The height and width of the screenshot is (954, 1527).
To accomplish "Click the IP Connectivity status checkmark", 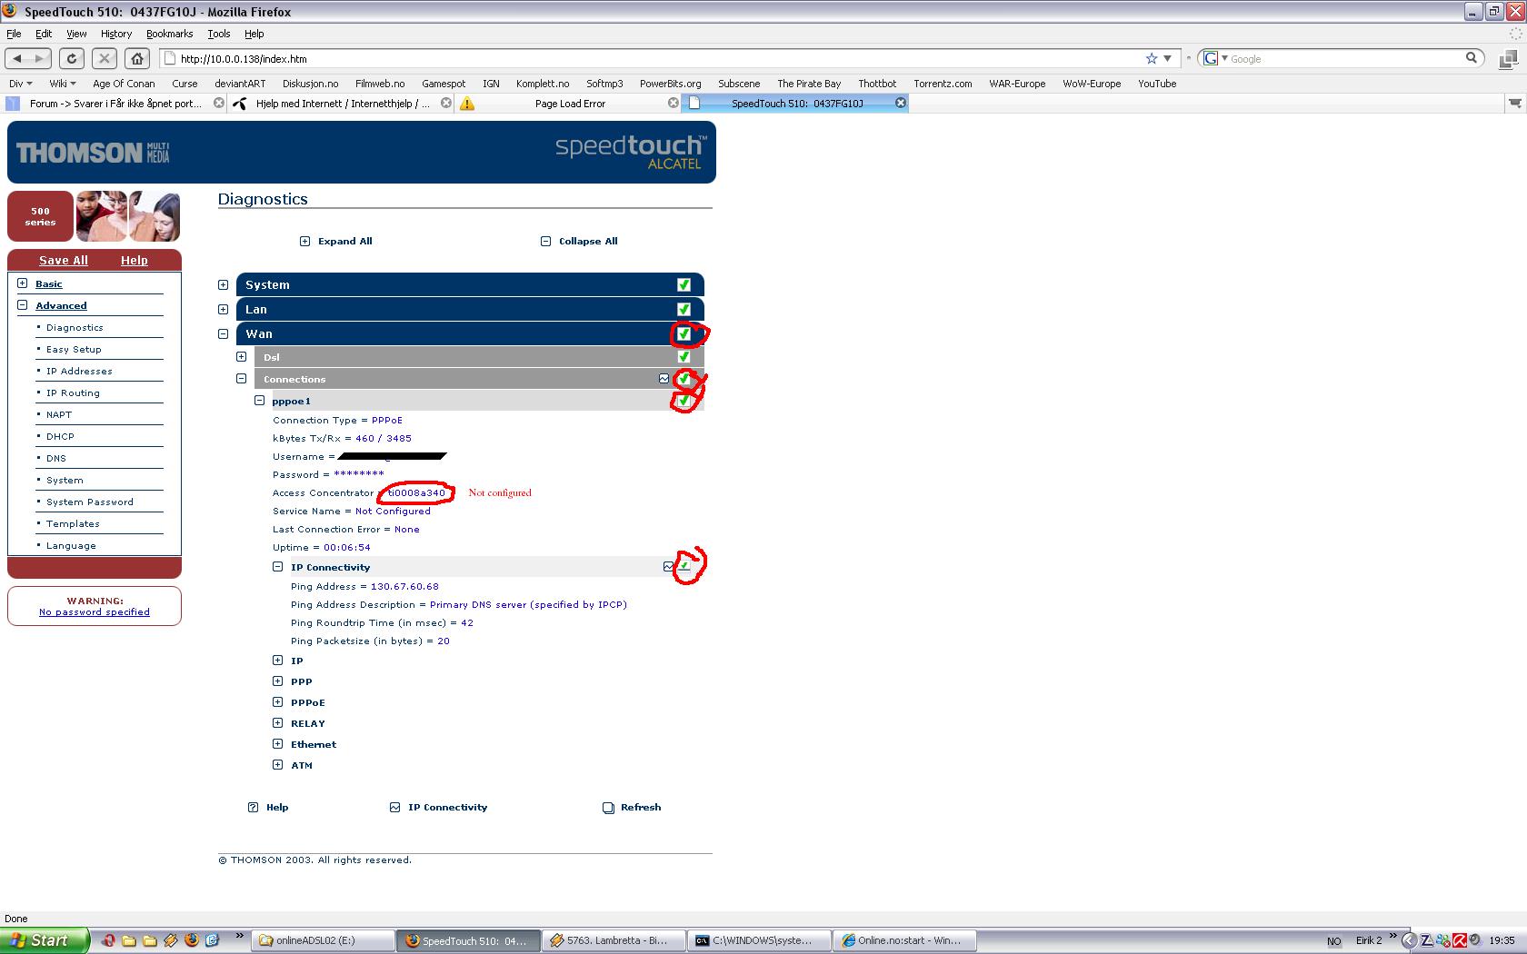I will coord(684,566).
